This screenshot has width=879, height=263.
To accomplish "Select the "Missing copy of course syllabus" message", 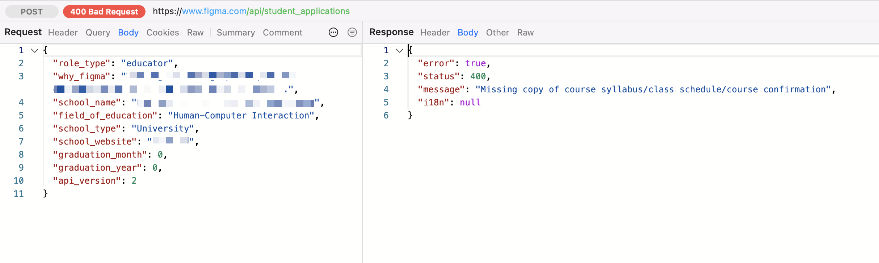I will click(x=653, y=89).
